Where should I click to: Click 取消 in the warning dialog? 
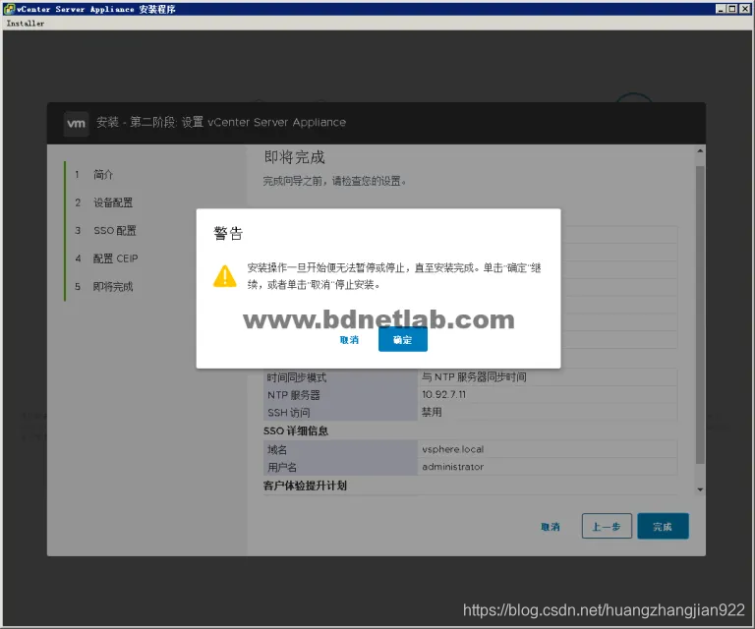[349, 340]
